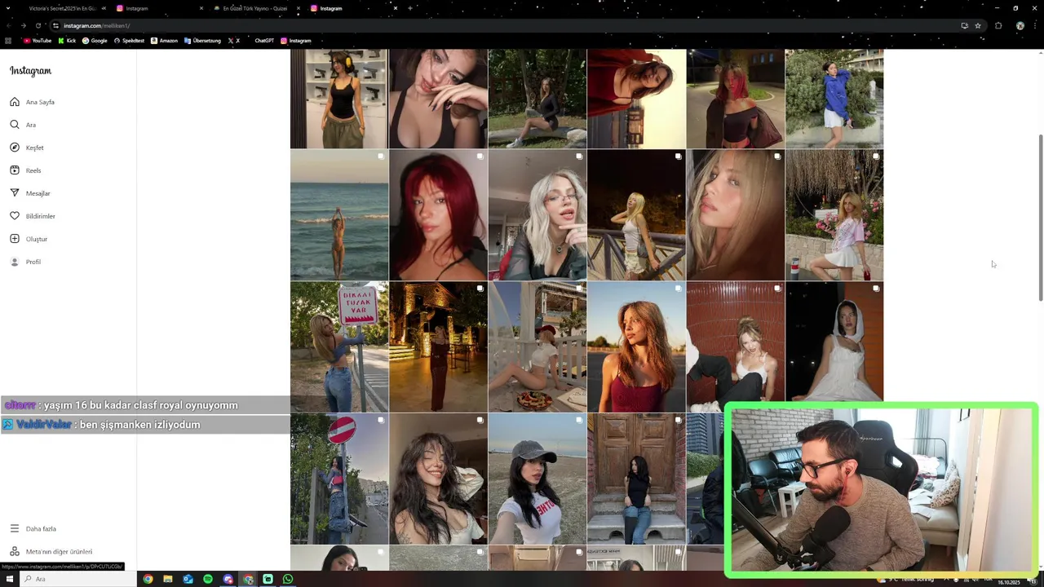The height and width of the screenshot is (587, 1044).
Task: Open site information icon beside URL
Action: click(x=55, y=25)
